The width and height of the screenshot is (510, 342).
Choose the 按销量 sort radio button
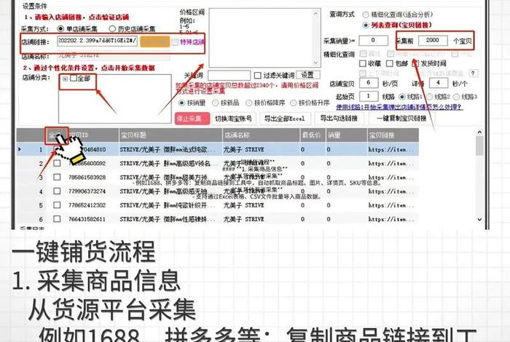pyautogui.click(x=182, y=103)
